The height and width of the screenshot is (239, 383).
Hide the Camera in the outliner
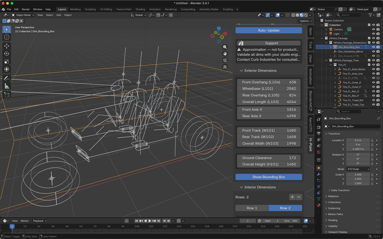(x=373, y=29)
